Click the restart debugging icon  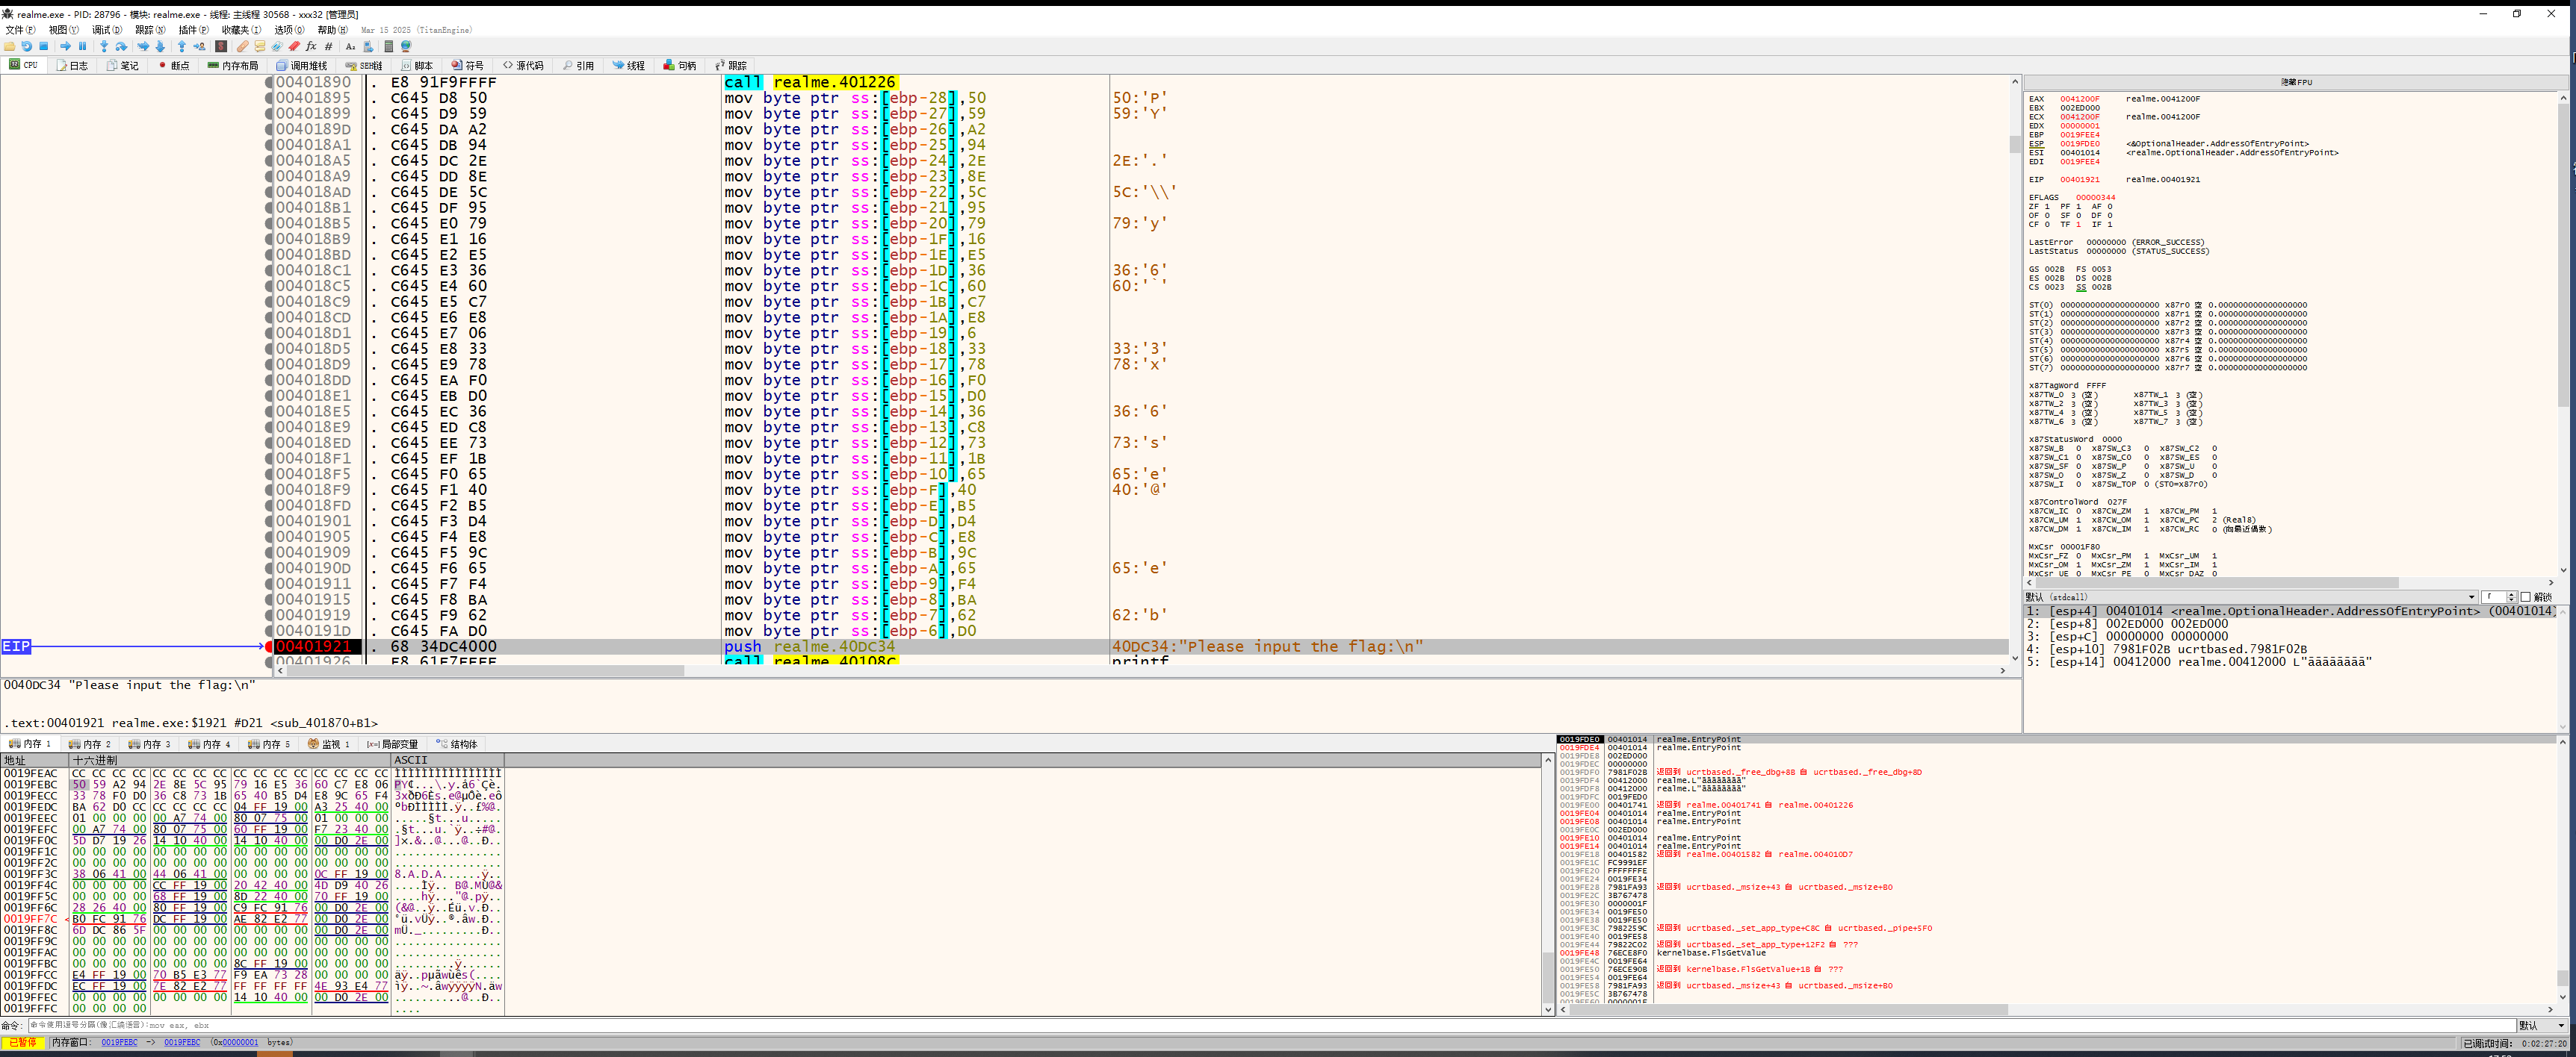click(27, 46)
